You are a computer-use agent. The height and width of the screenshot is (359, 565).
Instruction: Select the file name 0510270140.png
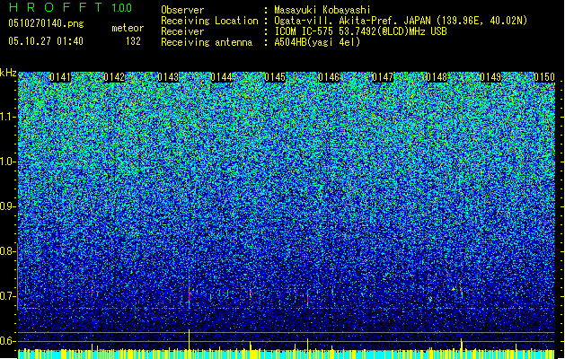46,23
